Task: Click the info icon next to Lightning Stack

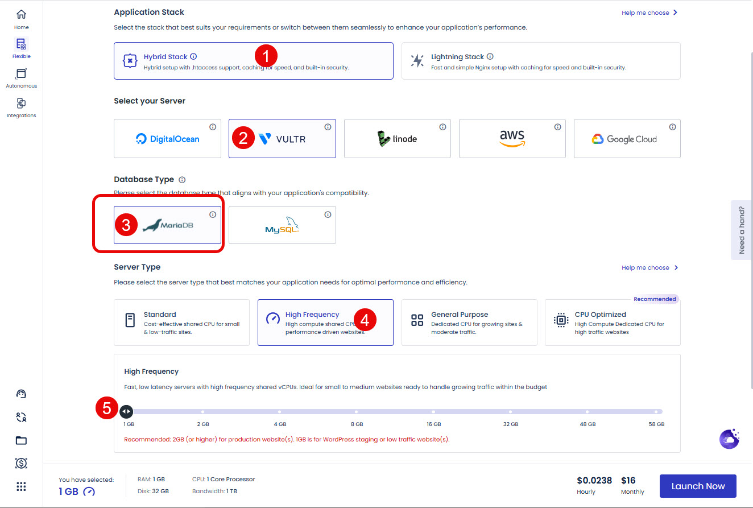Action: pos(490,56)
